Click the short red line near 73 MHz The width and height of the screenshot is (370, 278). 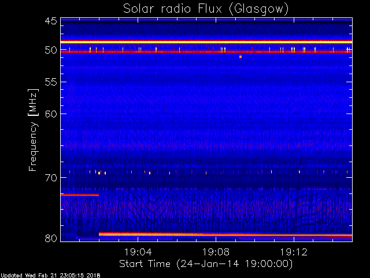tap(80, 195)
